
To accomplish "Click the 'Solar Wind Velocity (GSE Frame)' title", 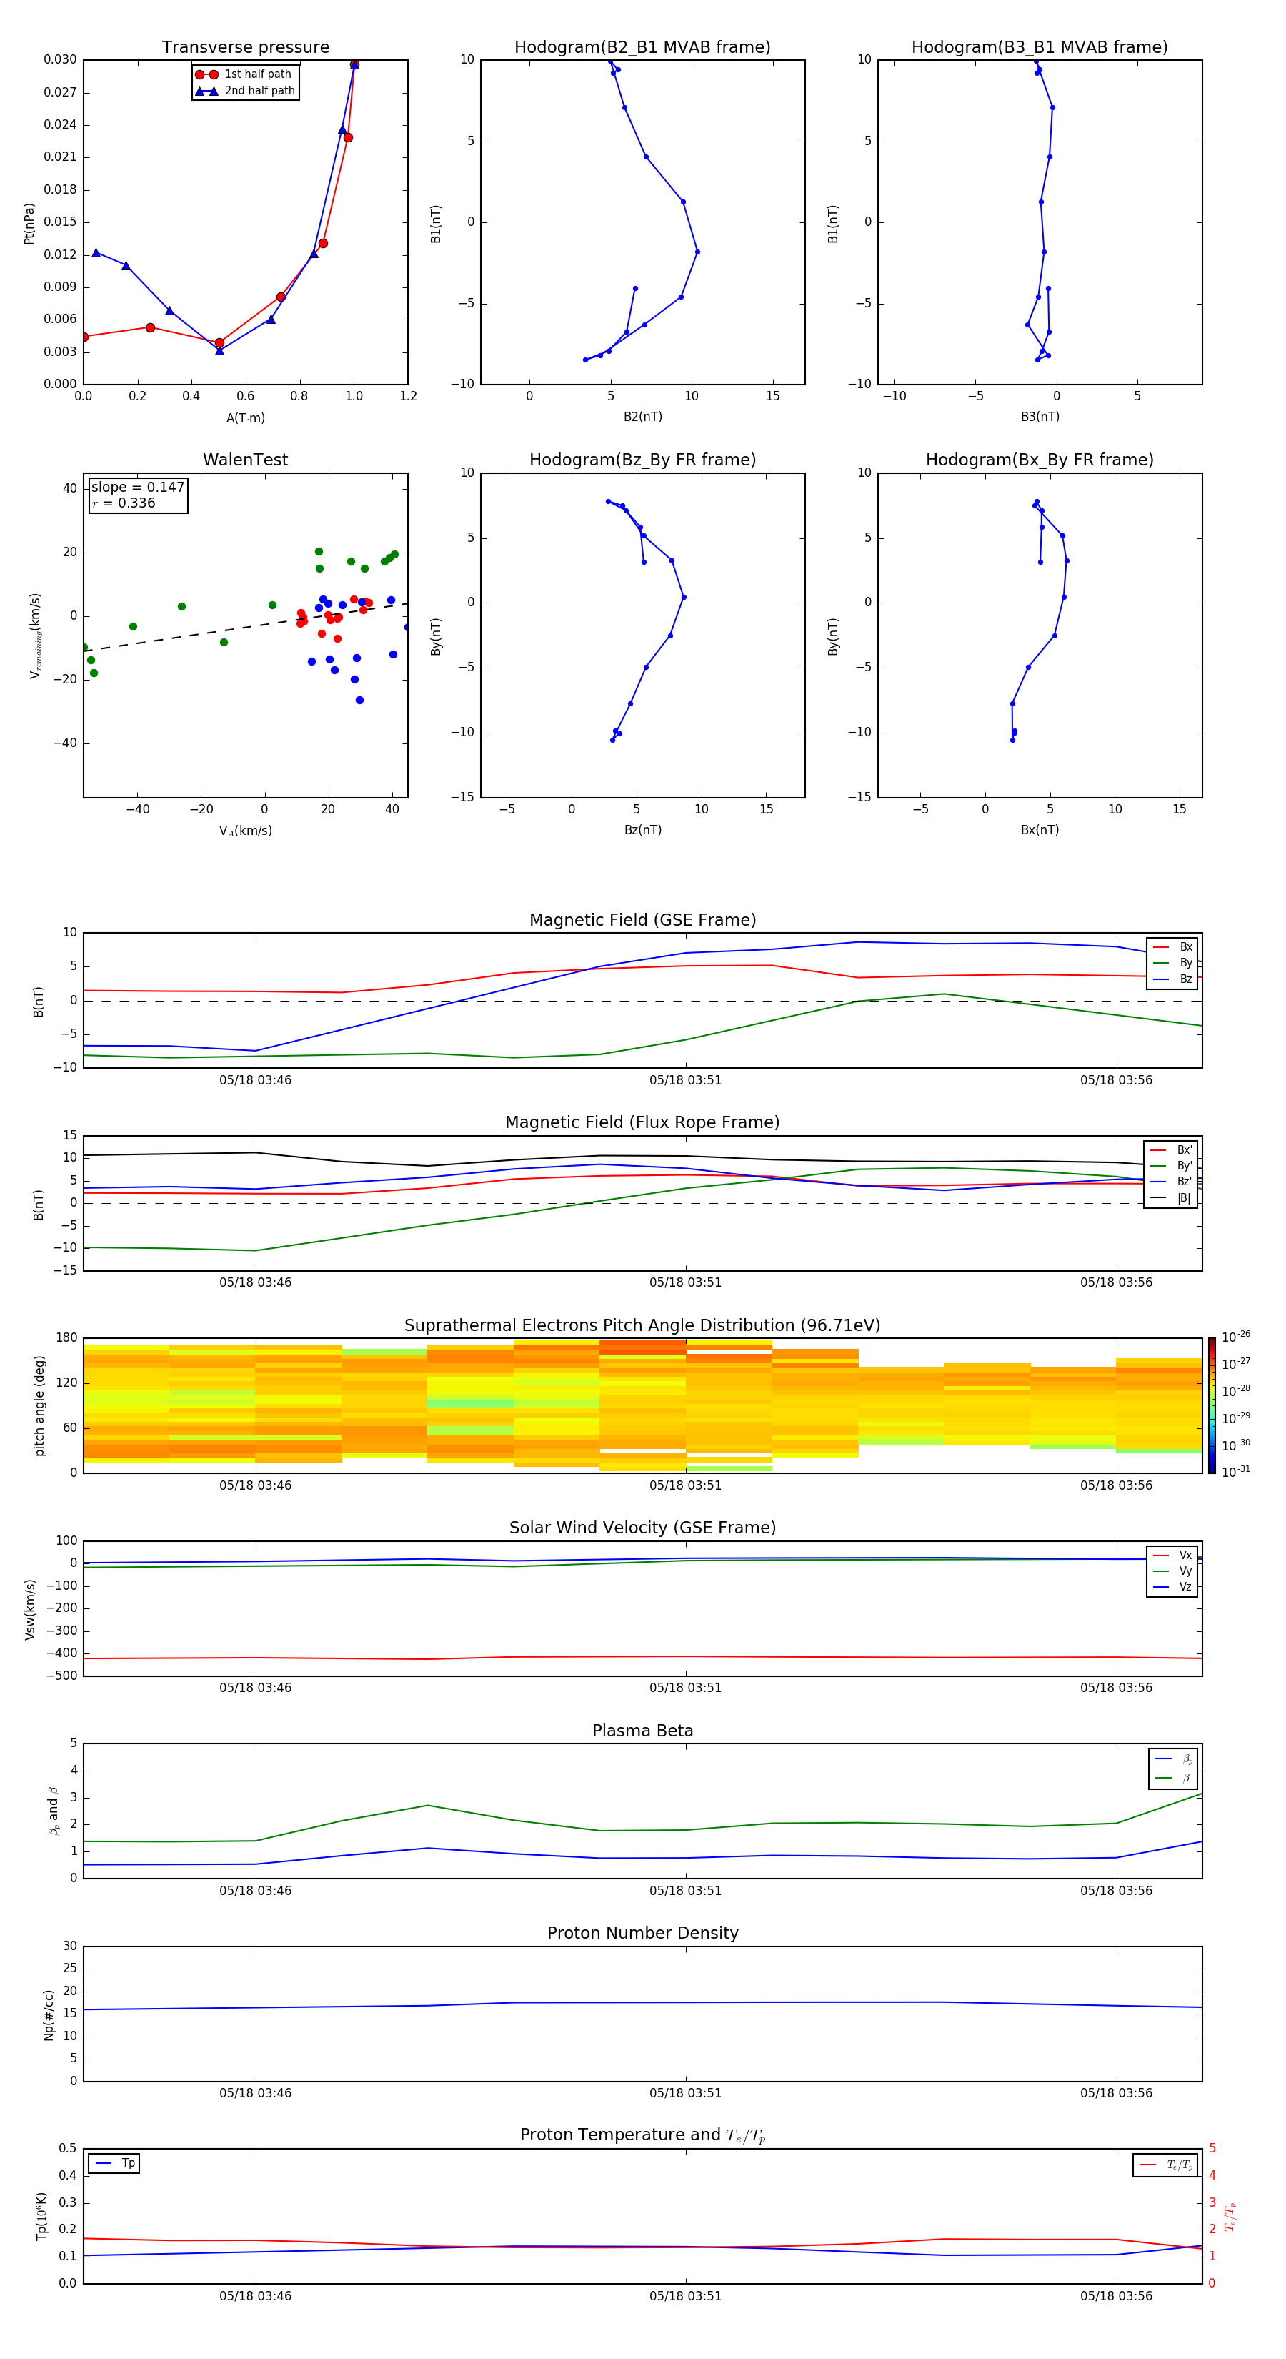I will [x=642, y=1528].
